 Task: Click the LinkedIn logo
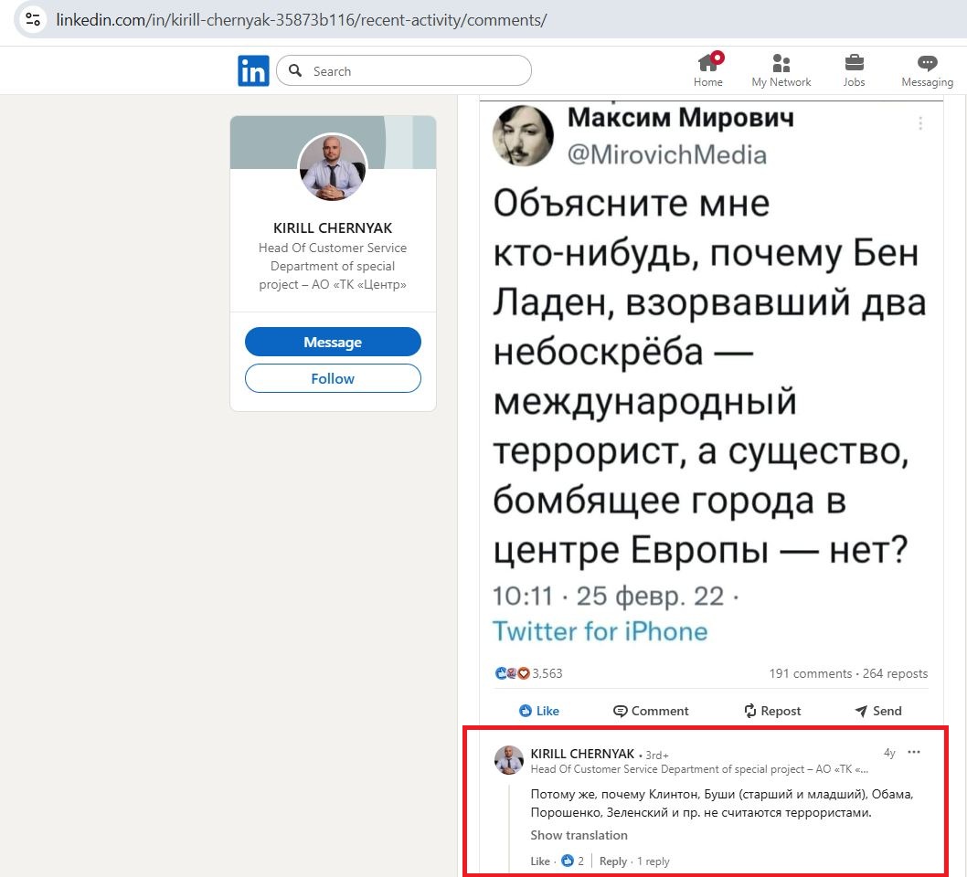click(x=253, y=69)
